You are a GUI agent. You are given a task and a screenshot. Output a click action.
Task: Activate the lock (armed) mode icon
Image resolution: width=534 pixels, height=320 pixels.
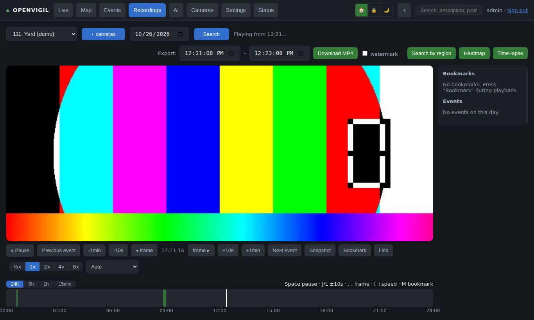click(374, 10)
